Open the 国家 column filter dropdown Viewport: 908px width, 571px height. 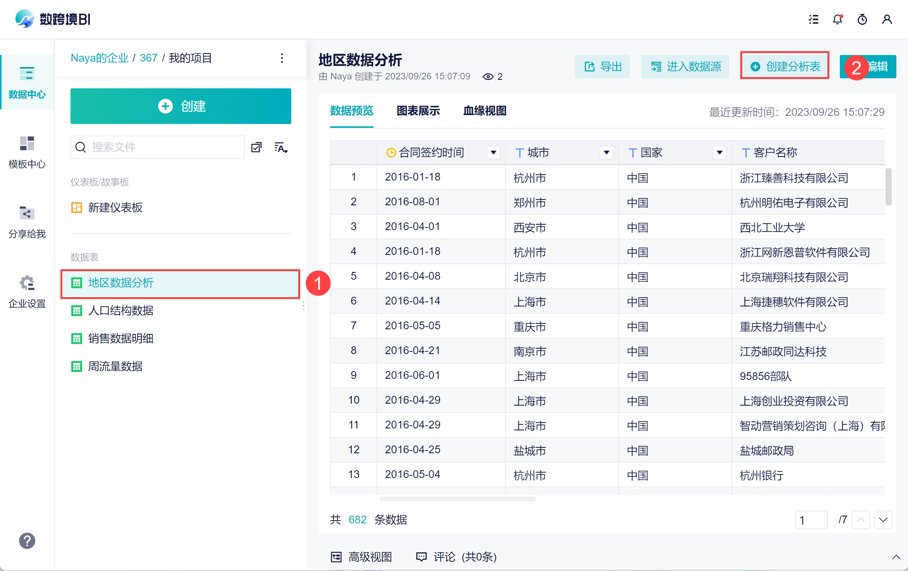[x=719, y=153]
